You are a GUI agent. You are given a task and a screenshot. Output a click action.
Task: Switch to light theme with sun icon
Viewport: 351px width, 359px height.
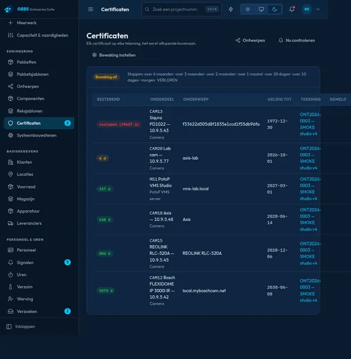tap(247, 10)
